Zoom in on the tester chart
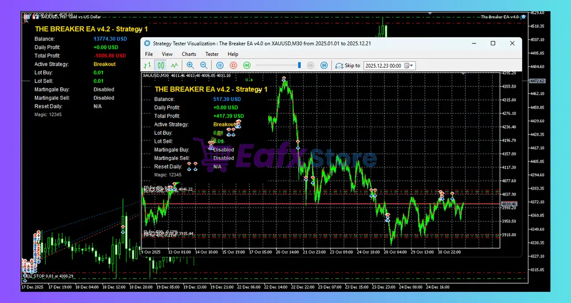The height and width of the screenshot is (303, 571). coord(190,66)
